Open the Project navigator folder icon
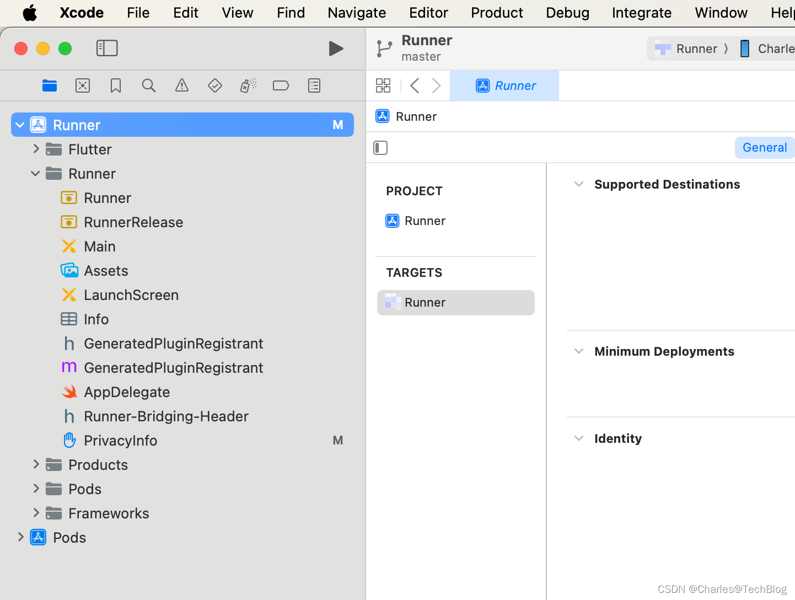This screenshot has width=795, height=600. click(x=50, y=85)
